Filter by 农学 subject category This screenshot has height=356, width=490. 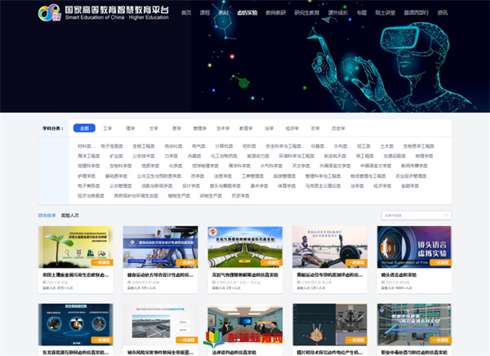pyautogui.click(x=315, y=128)
